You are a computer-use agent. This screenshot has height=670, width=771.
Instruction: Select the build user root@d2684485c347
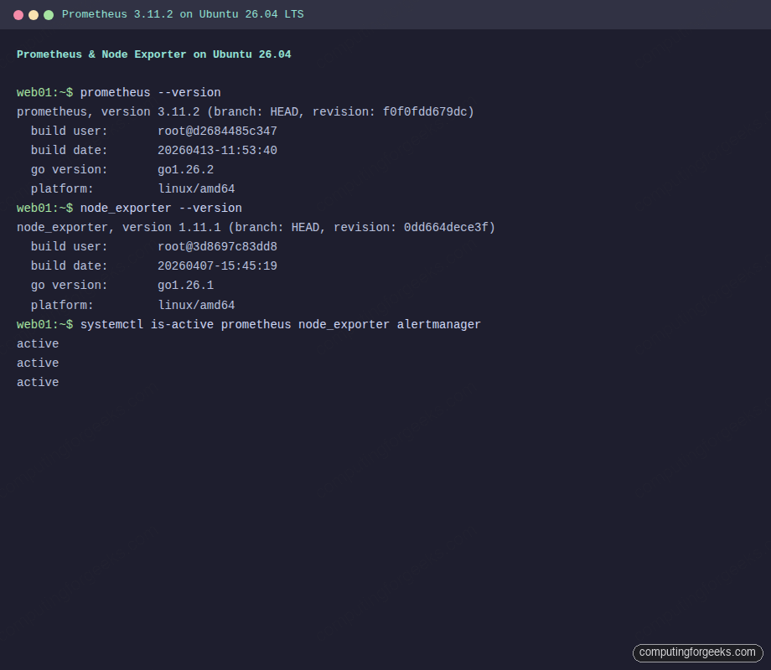coord(217,131)
